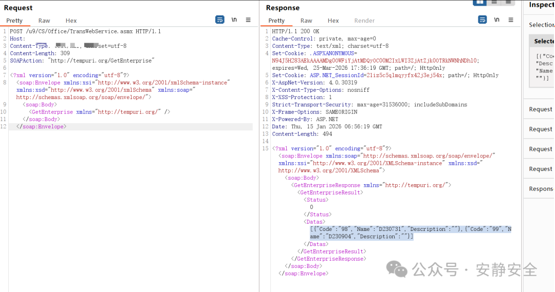Expand the Response section in Inspector
This screenshot has height=292, width=555.
pos(540,189)
